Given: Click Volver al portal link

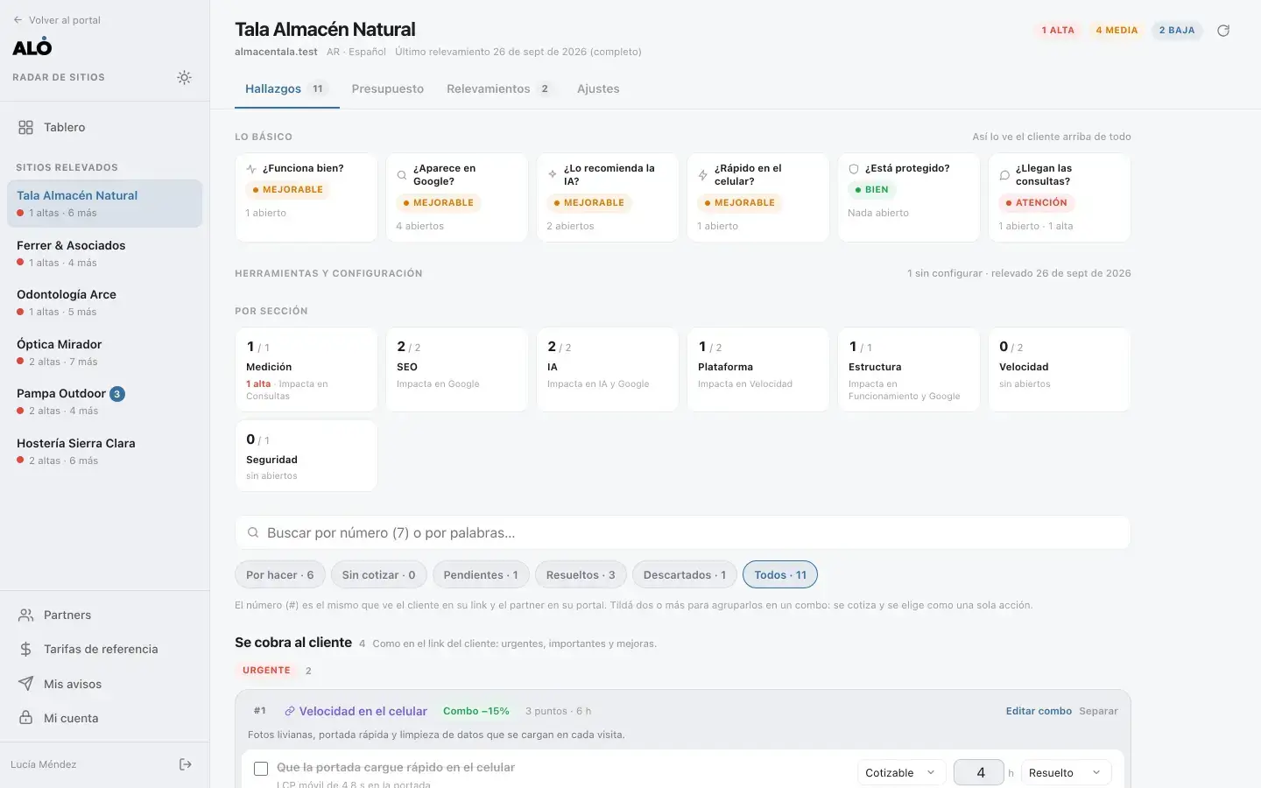Looking at the screenshot, I should (56, 20).
